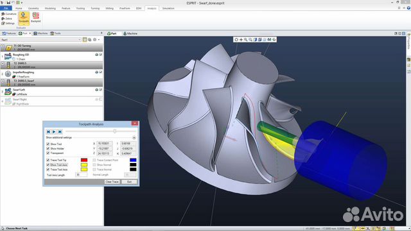Switch to the Simulation ribbon tab

(x=168, y=8)
